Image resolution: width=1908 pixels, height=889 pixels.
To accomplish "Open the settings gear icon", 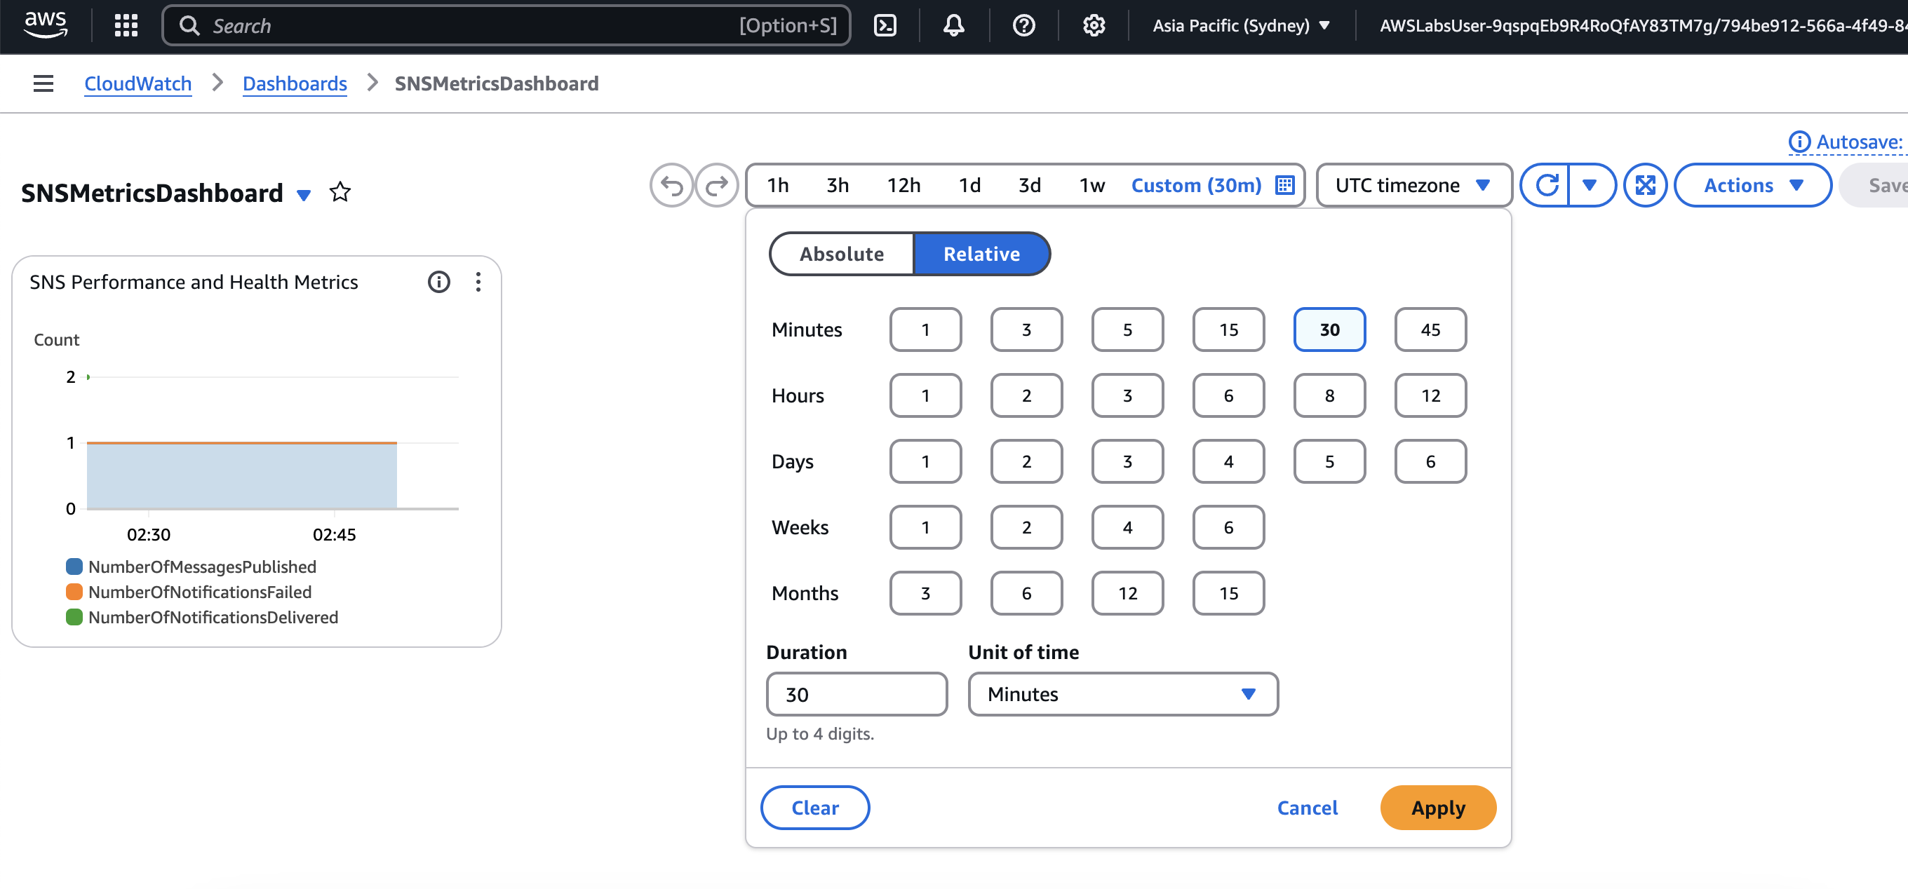I will tap(1094, 25).
